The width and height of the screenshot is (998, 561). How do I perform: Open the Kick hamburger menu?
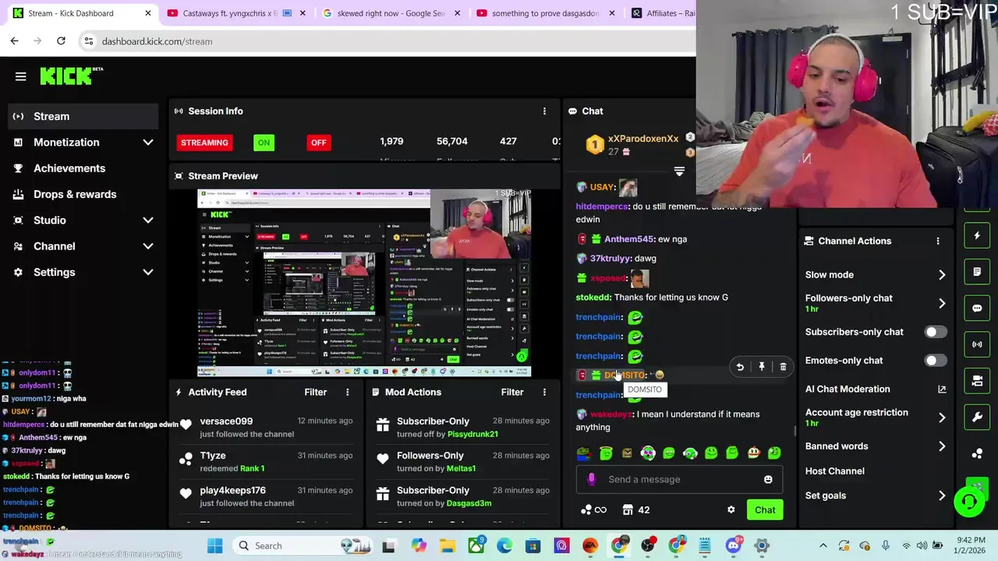[21, 76]
